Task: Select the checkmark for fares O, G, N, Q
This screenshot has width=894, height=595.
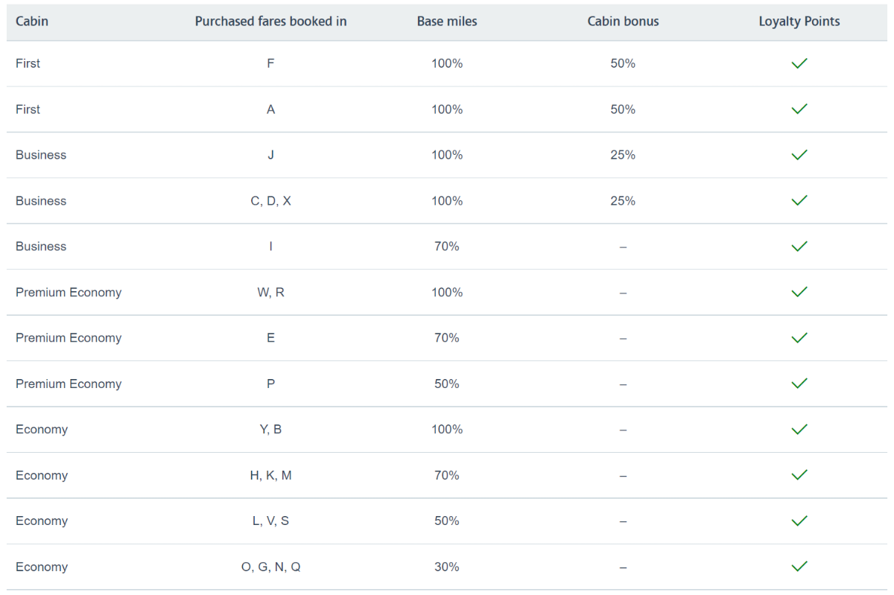Action: (799, 567)
